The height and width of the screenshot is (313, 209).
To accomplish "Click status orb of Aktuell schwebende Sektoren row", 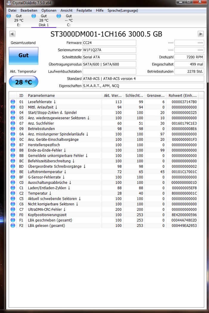I will click(13, 199).
